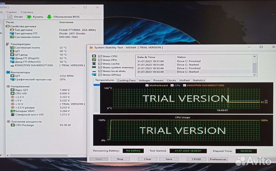Toggle the Stress system memory checkbox
This screenshot has height=171, width=276.
coord(100,67)
